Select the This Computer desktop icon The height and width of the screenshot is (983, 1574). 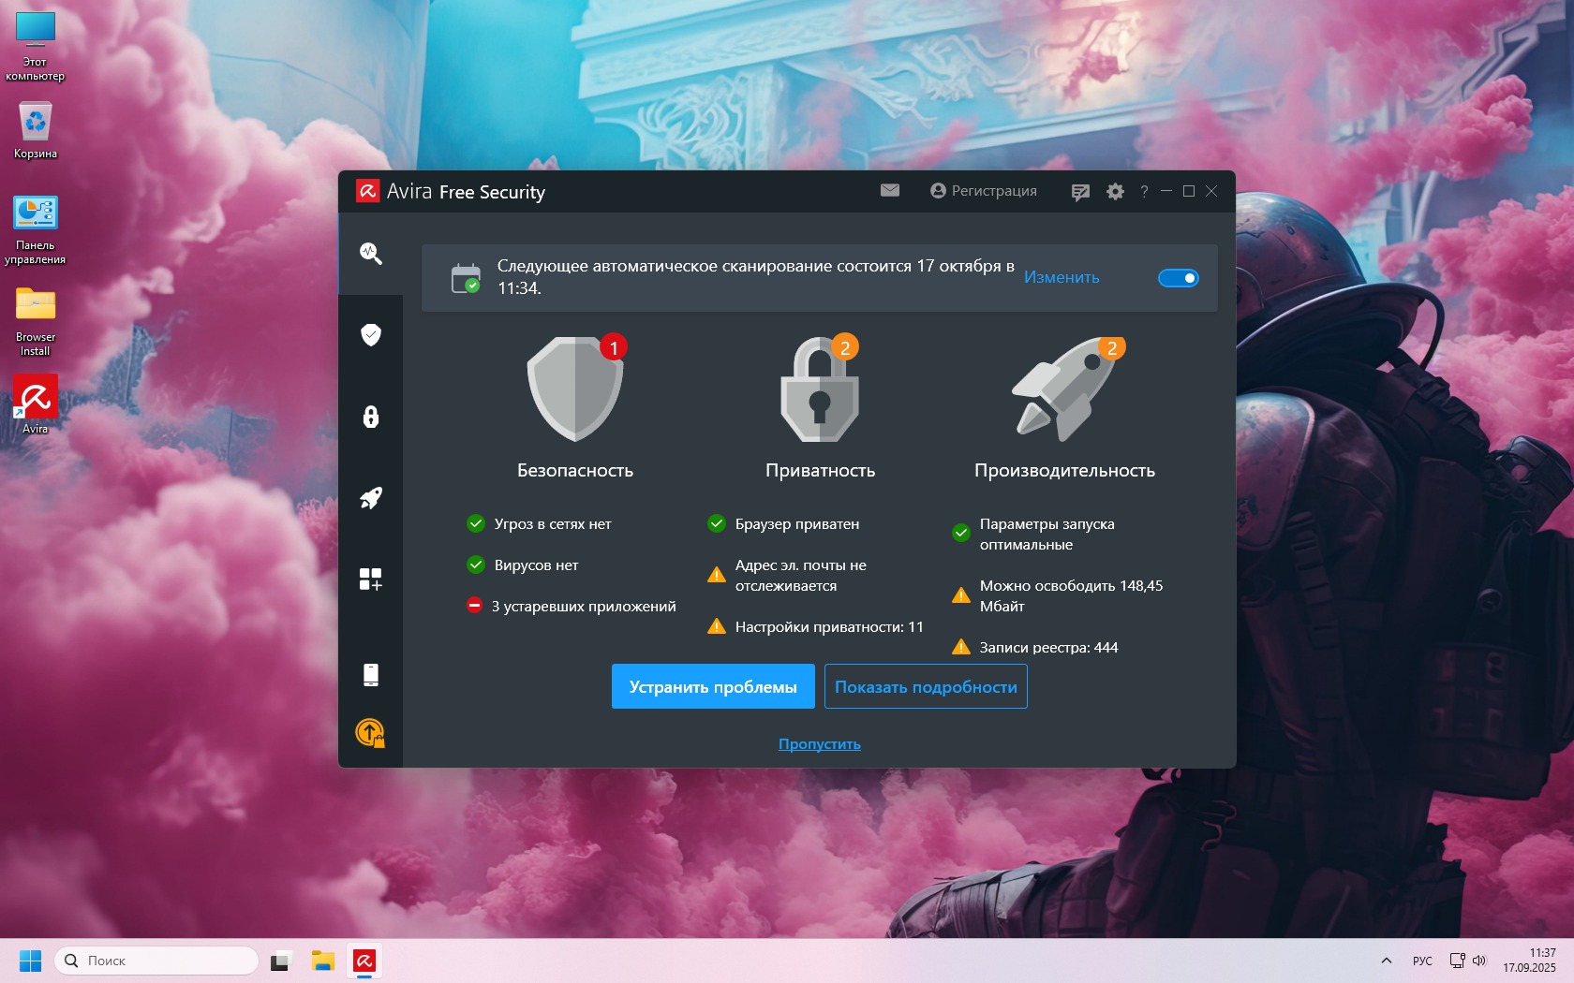point(36,47)
